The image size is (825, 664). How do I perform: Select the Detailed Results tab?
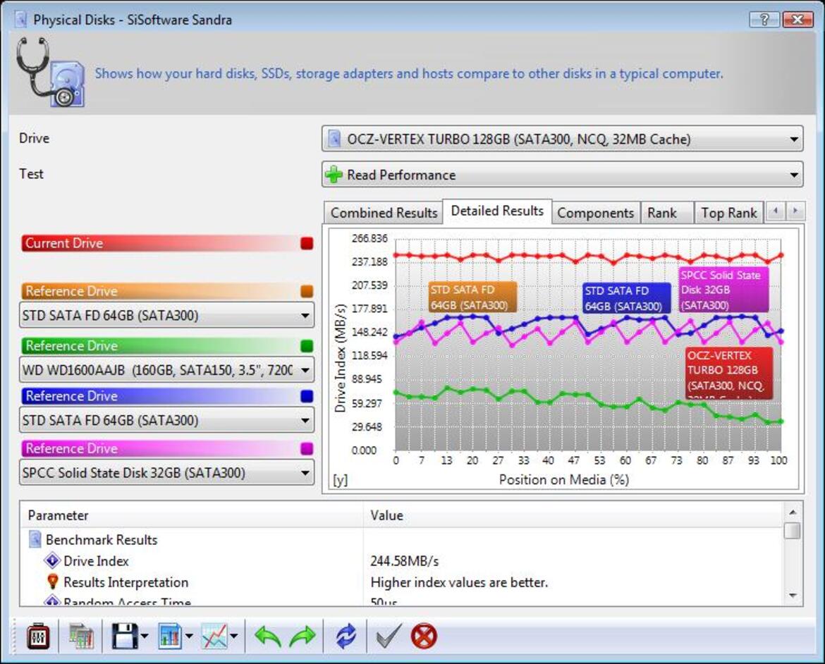497,211
